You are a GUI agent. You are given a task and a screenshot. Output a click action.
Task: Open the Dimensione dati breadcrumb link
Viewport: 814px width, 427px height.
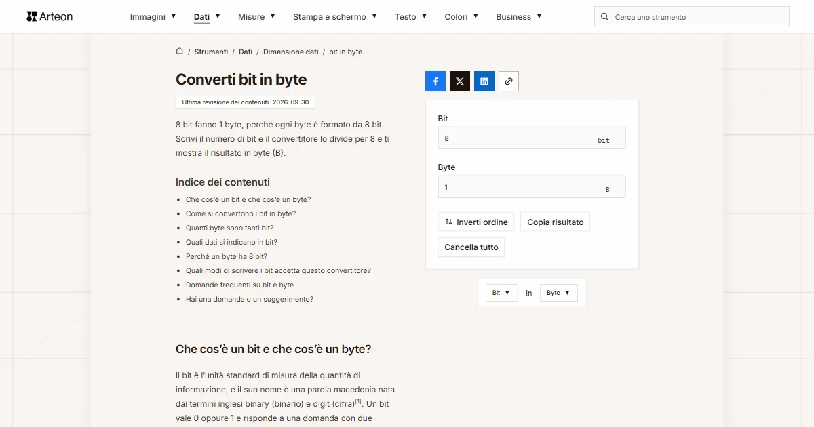(291, 52)
